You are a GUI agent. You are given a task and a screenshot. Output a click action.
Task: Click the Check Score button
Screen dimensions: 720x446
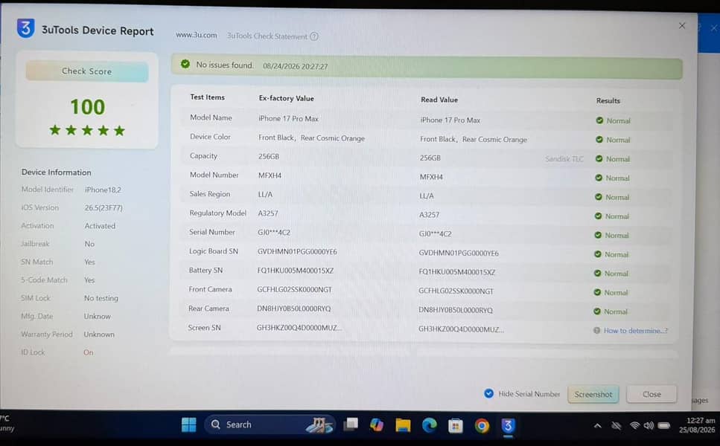(87, 71)
